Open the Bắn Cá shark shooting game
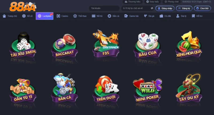Viewport: 214px width, 115px height. (x=64, y=88)
